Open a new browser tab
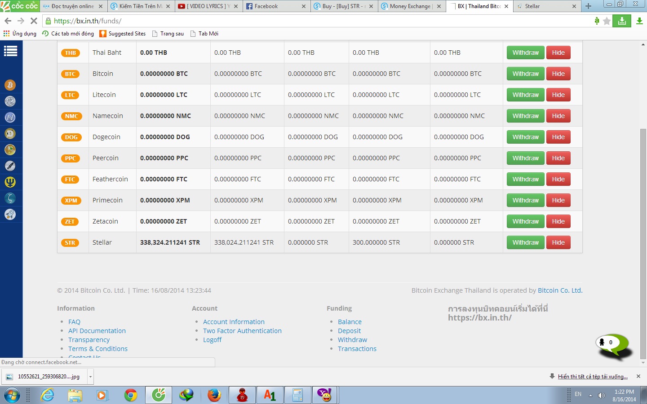 coord(588,6)
